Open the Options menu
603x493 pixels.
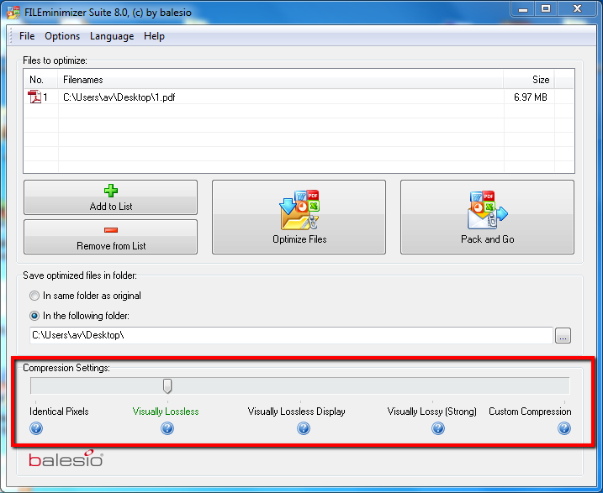click(x=62, y=36)
